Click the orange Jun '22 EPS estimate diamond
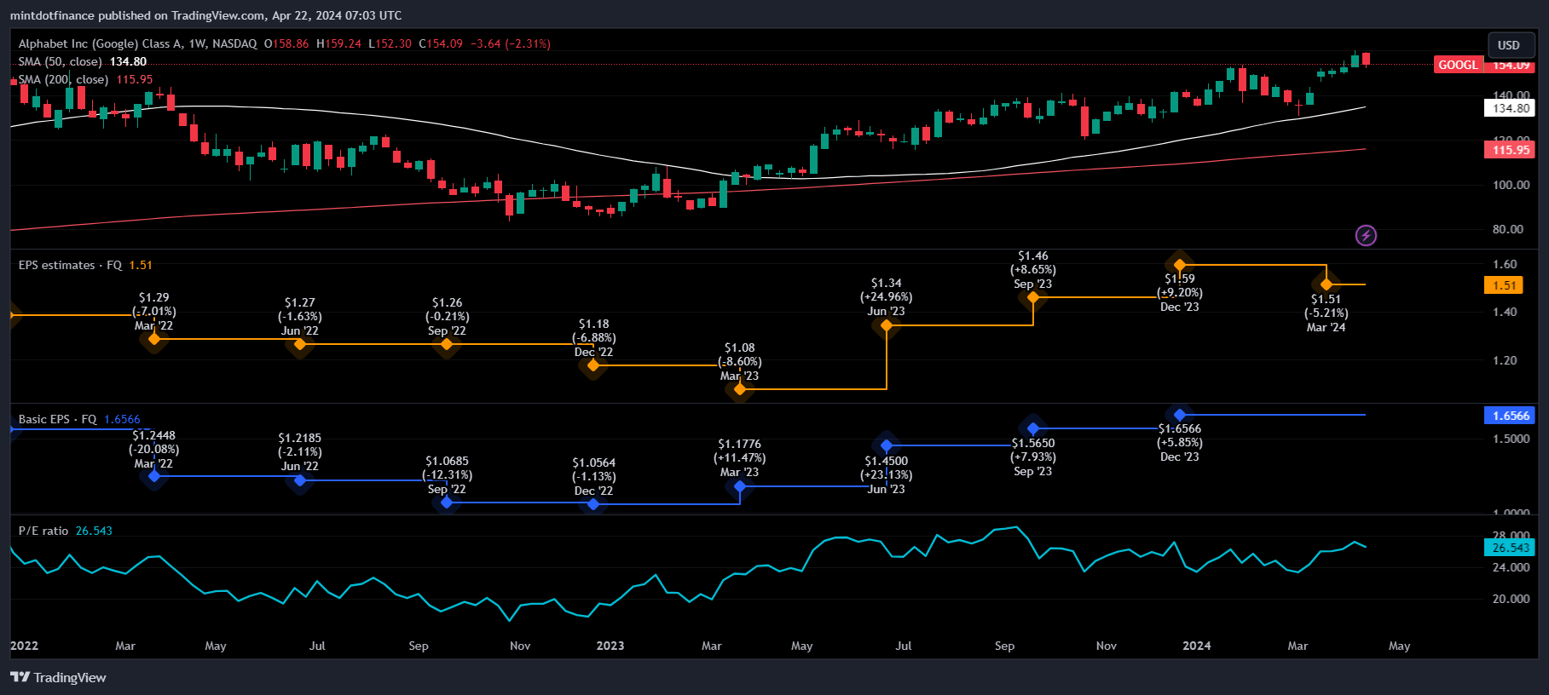This screenshot has height=695, width=1549. [300, 344]
